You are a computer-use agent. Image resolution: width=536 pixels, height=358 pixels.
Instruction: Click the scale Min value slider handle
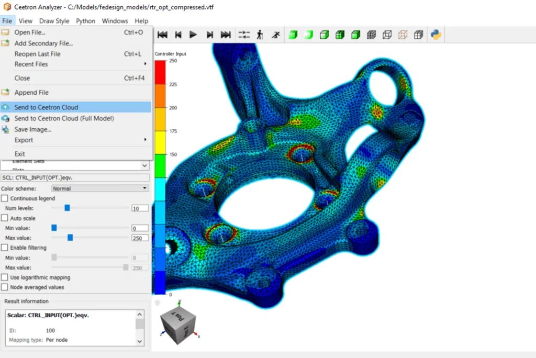54,228
